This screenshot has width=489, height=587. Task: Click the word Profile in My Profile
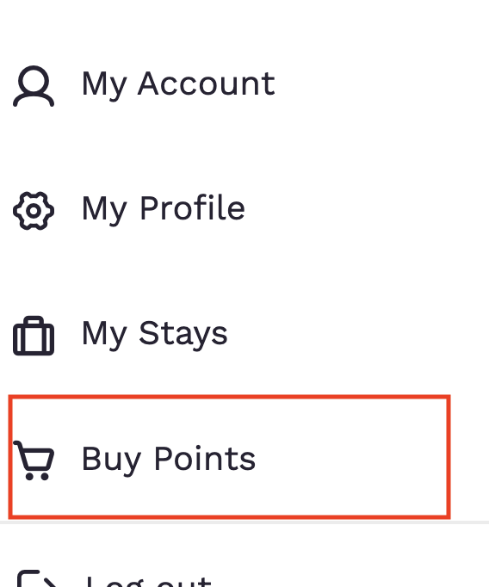click(x=193, y=207)
